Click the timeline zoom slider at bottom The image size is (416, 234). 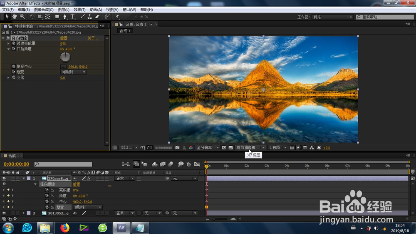click(220, 219)
